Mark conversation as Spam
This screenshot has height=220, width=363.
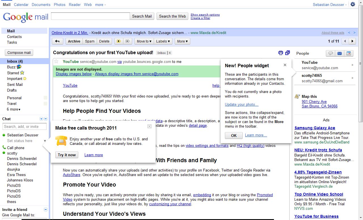click(90, 41)
